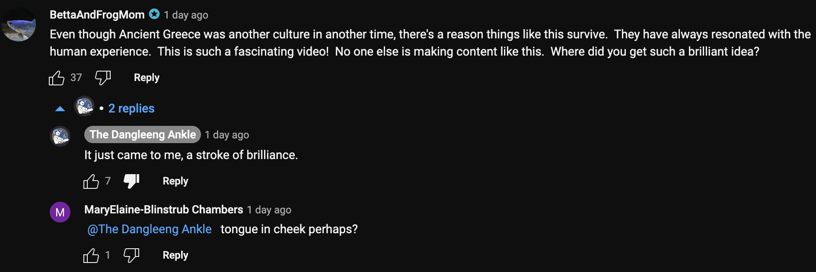Reply to The Dangleeng Ankle's comment
This screenshot has height=272, width=816.
175,181
